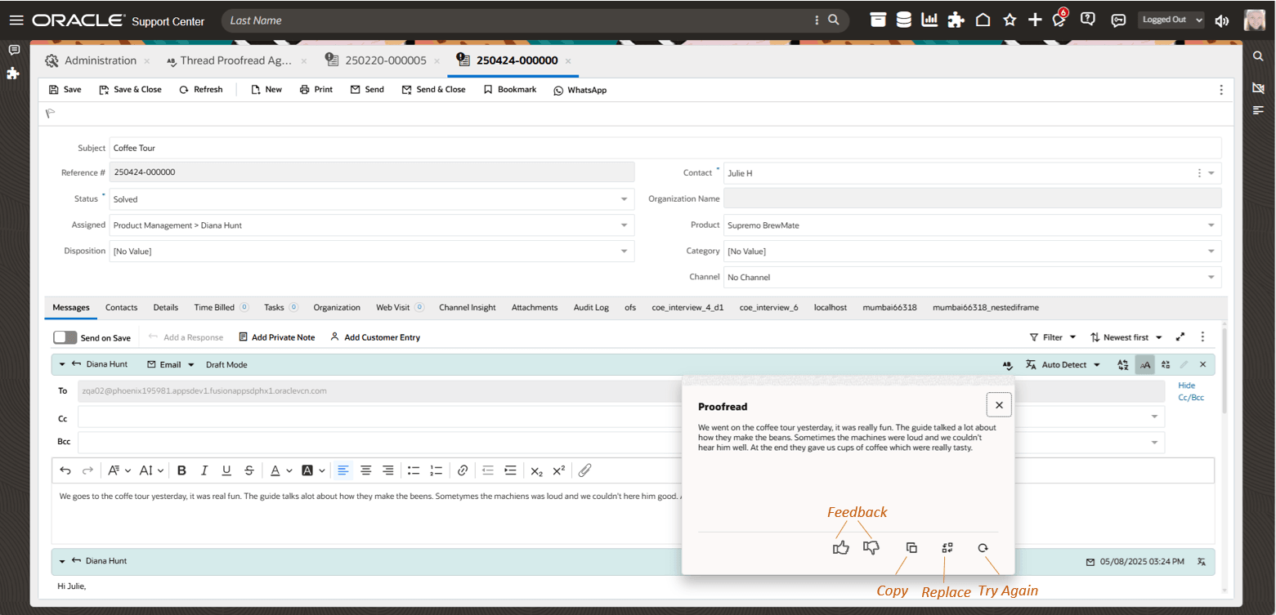Close the Proofread popup
Screen dimensions: 1276x615
tap(999, 405)
